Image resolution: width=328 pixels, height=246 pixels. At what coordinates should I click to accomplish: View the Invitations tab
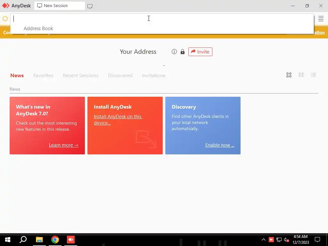click(153, 75)
